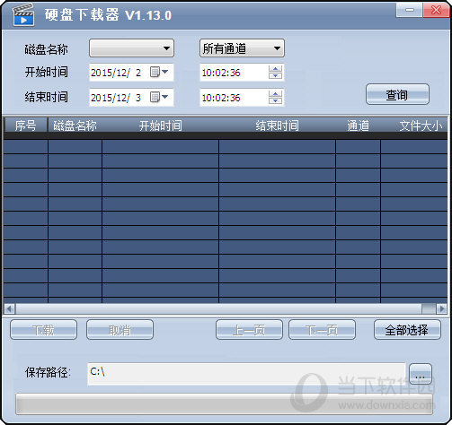Increase the start time with up spinner arrow

(x=275, y=69)
